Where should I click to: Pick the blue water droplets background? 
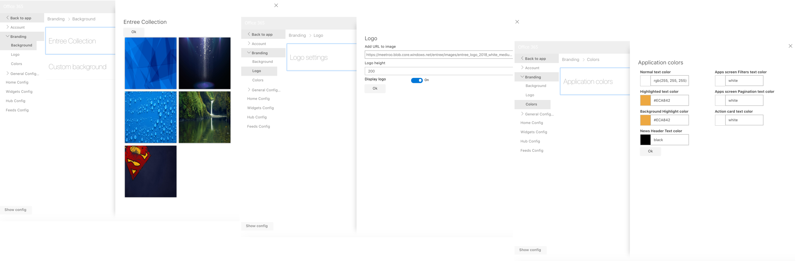[151, 117]
